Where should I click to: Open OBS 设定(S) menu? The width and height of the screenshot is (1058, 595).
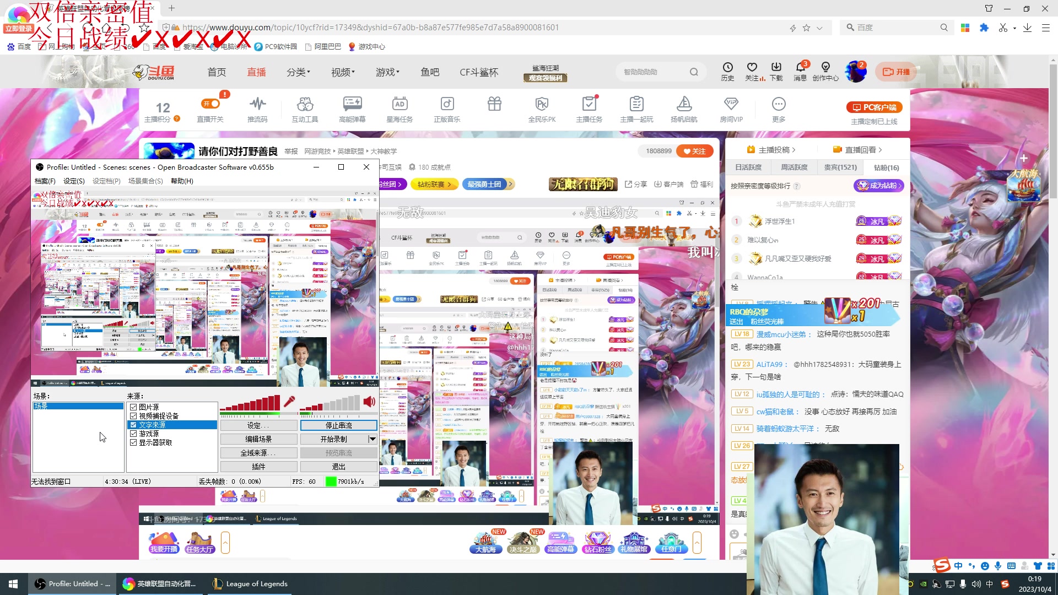pyautogui.click(x=74, y=181)
